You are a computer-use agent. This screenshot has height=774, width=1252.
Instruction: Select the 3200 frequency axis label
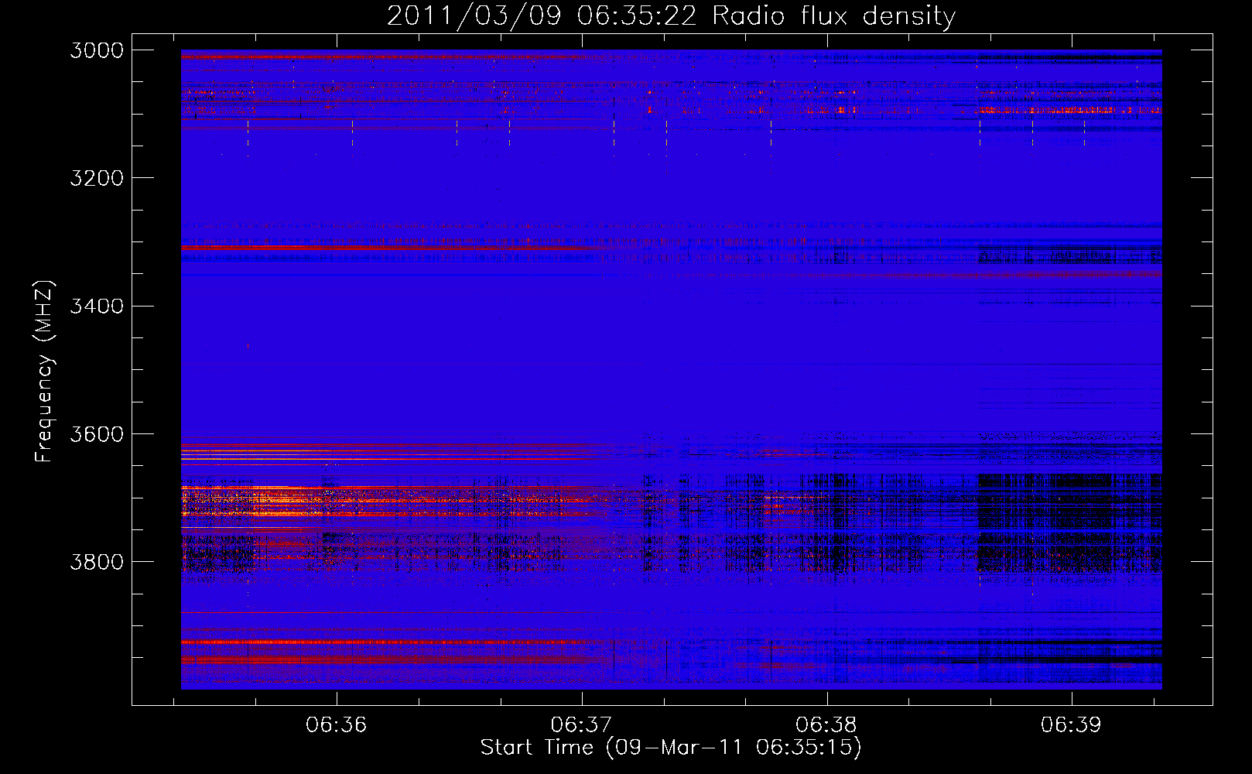97,178
